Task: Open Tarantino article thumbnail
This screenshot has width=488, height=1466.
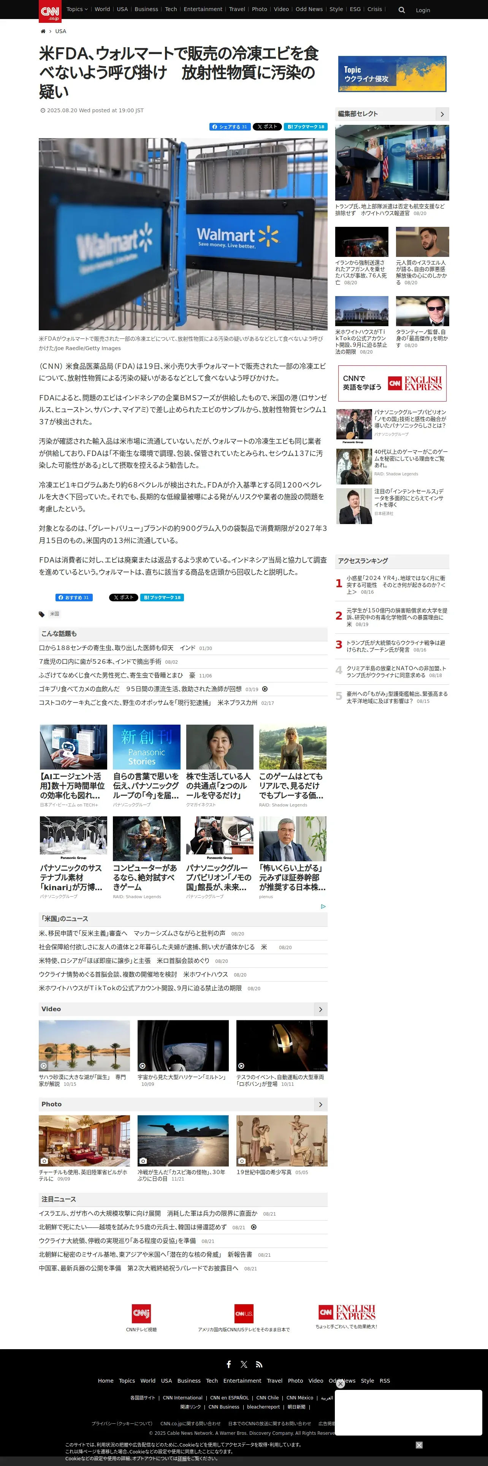Action: point(423,311)
